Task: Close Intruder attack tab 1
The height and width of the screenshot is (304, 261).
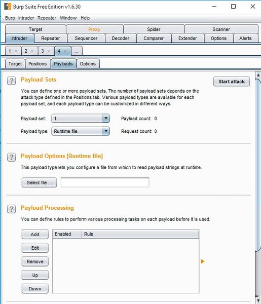Action: [16, 51]
